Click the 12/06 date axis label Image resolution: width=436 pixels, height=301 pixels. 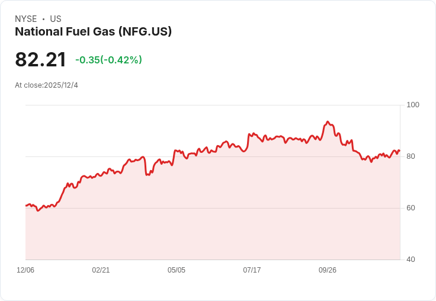pyautogui.click(x=25, y=270)
